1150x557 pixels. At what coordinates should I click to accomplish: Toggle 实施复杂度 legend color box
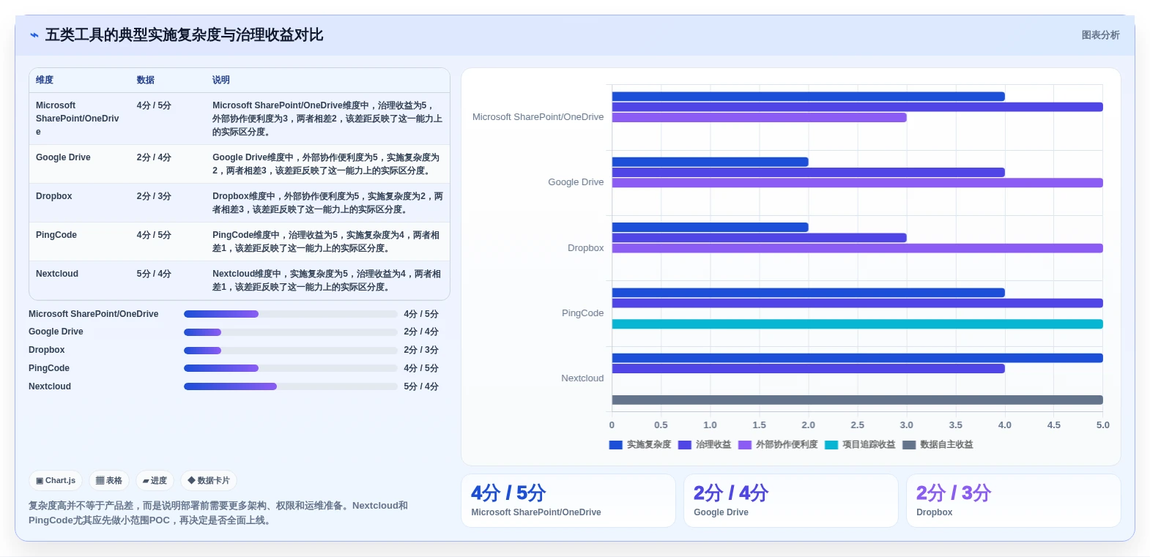tap(615, 445)
